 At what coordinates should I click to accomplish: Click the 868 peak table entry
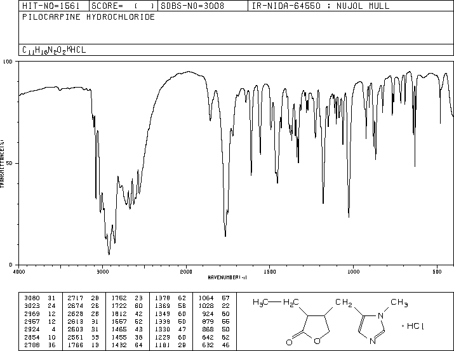click(216, 329)
